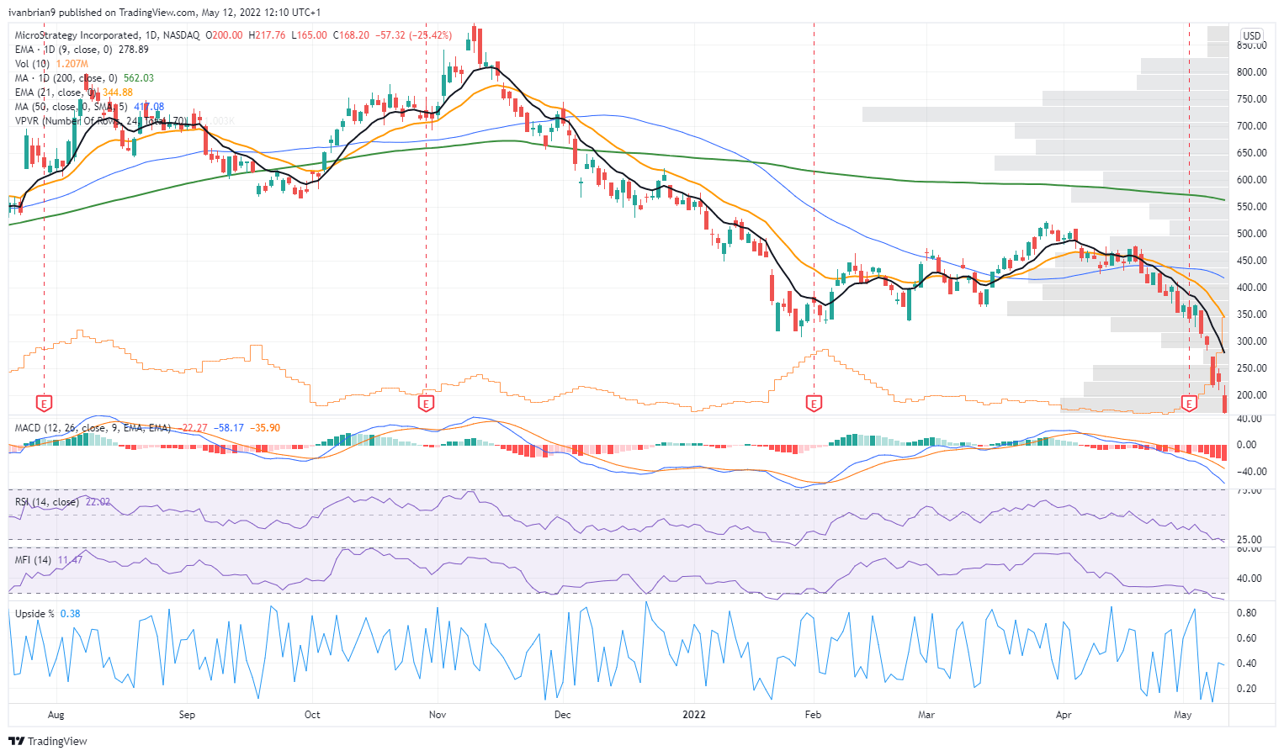Open the TradingView.com link in header

coord(154,14)
